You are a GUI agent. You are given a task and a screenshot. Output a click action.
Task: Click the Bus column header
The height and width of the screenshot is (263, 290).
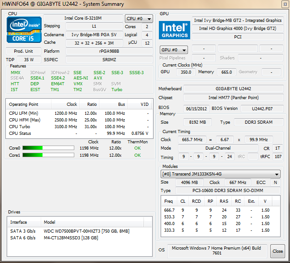(113, 104)
